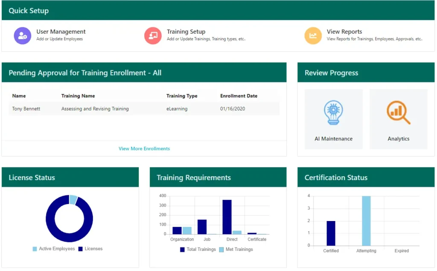Click the Certified dark blue bar
437x271 pixels.
[x=331, y=233]
